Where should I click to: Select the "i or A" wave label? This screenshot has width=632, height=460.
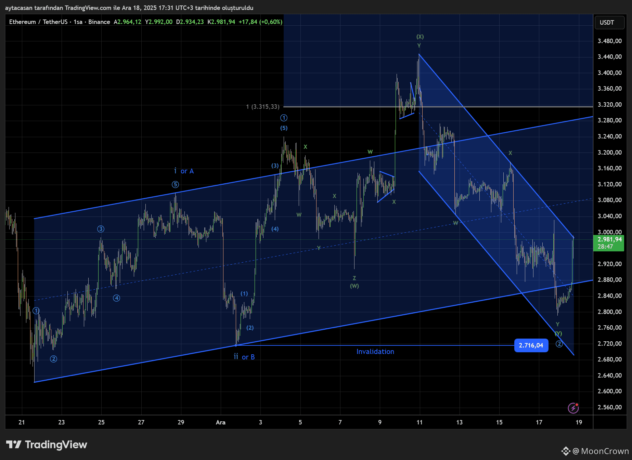(184, 171)
